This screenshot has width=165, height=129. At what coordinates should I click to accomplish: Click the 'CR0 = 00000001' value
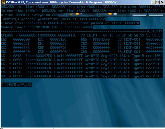coord(95,43)
